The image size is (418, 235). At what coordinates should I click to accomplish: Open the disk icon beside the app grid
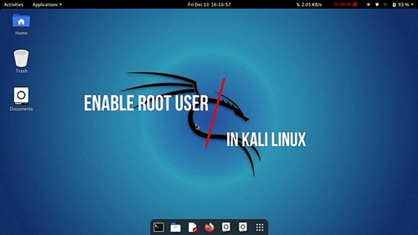tap(243, 227)
